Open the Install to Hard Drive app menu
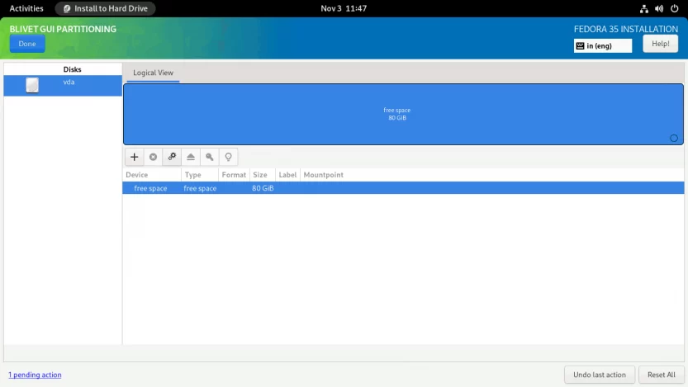This screenshot has width=688, height=387. [106, 8]
